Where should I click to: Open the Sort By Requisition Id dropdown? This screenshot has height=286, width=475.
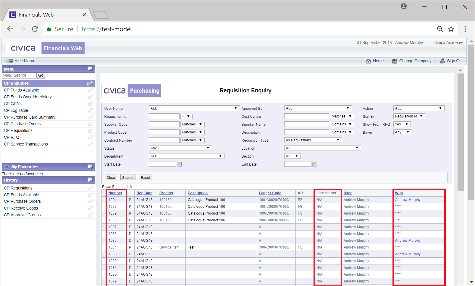pyautogui.click(x=409, y=116)
